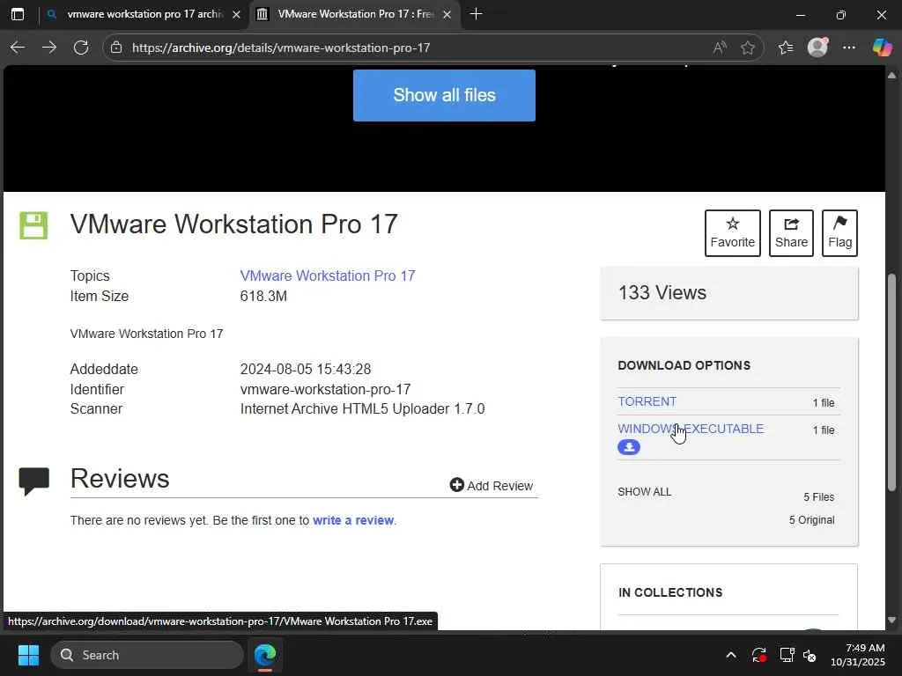Viewport: 902px width, 676px height.
Task: Click the Addeddate value 2024-08-05 15:43:28
Action: [x=306, y=369]
